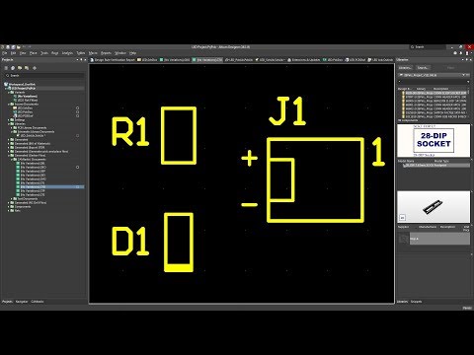Open the Help menu
Image resolution: width=474 pixels, height=355 pixels.
[x=132, y=53]
